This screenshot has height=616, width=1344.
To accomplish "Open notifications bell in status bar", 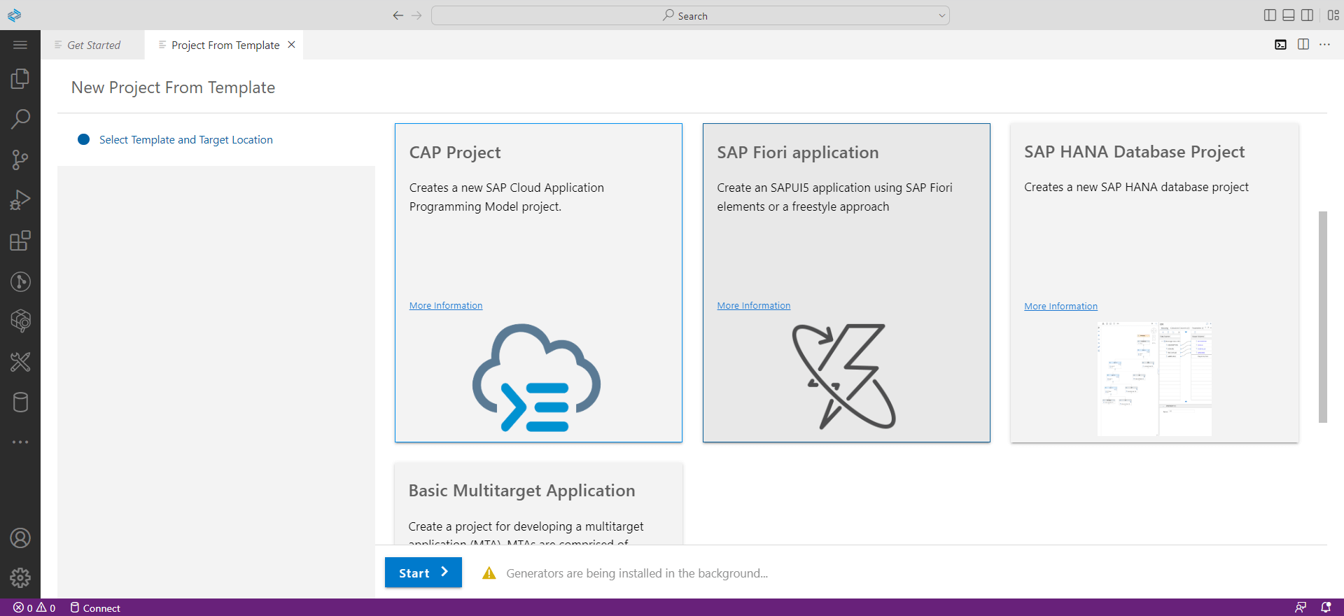I will click(x=1326, y=608).
